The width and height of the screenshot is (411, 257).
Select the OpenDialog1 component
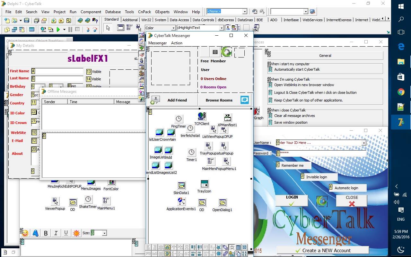pyautogui.click(x=222, y=202)
